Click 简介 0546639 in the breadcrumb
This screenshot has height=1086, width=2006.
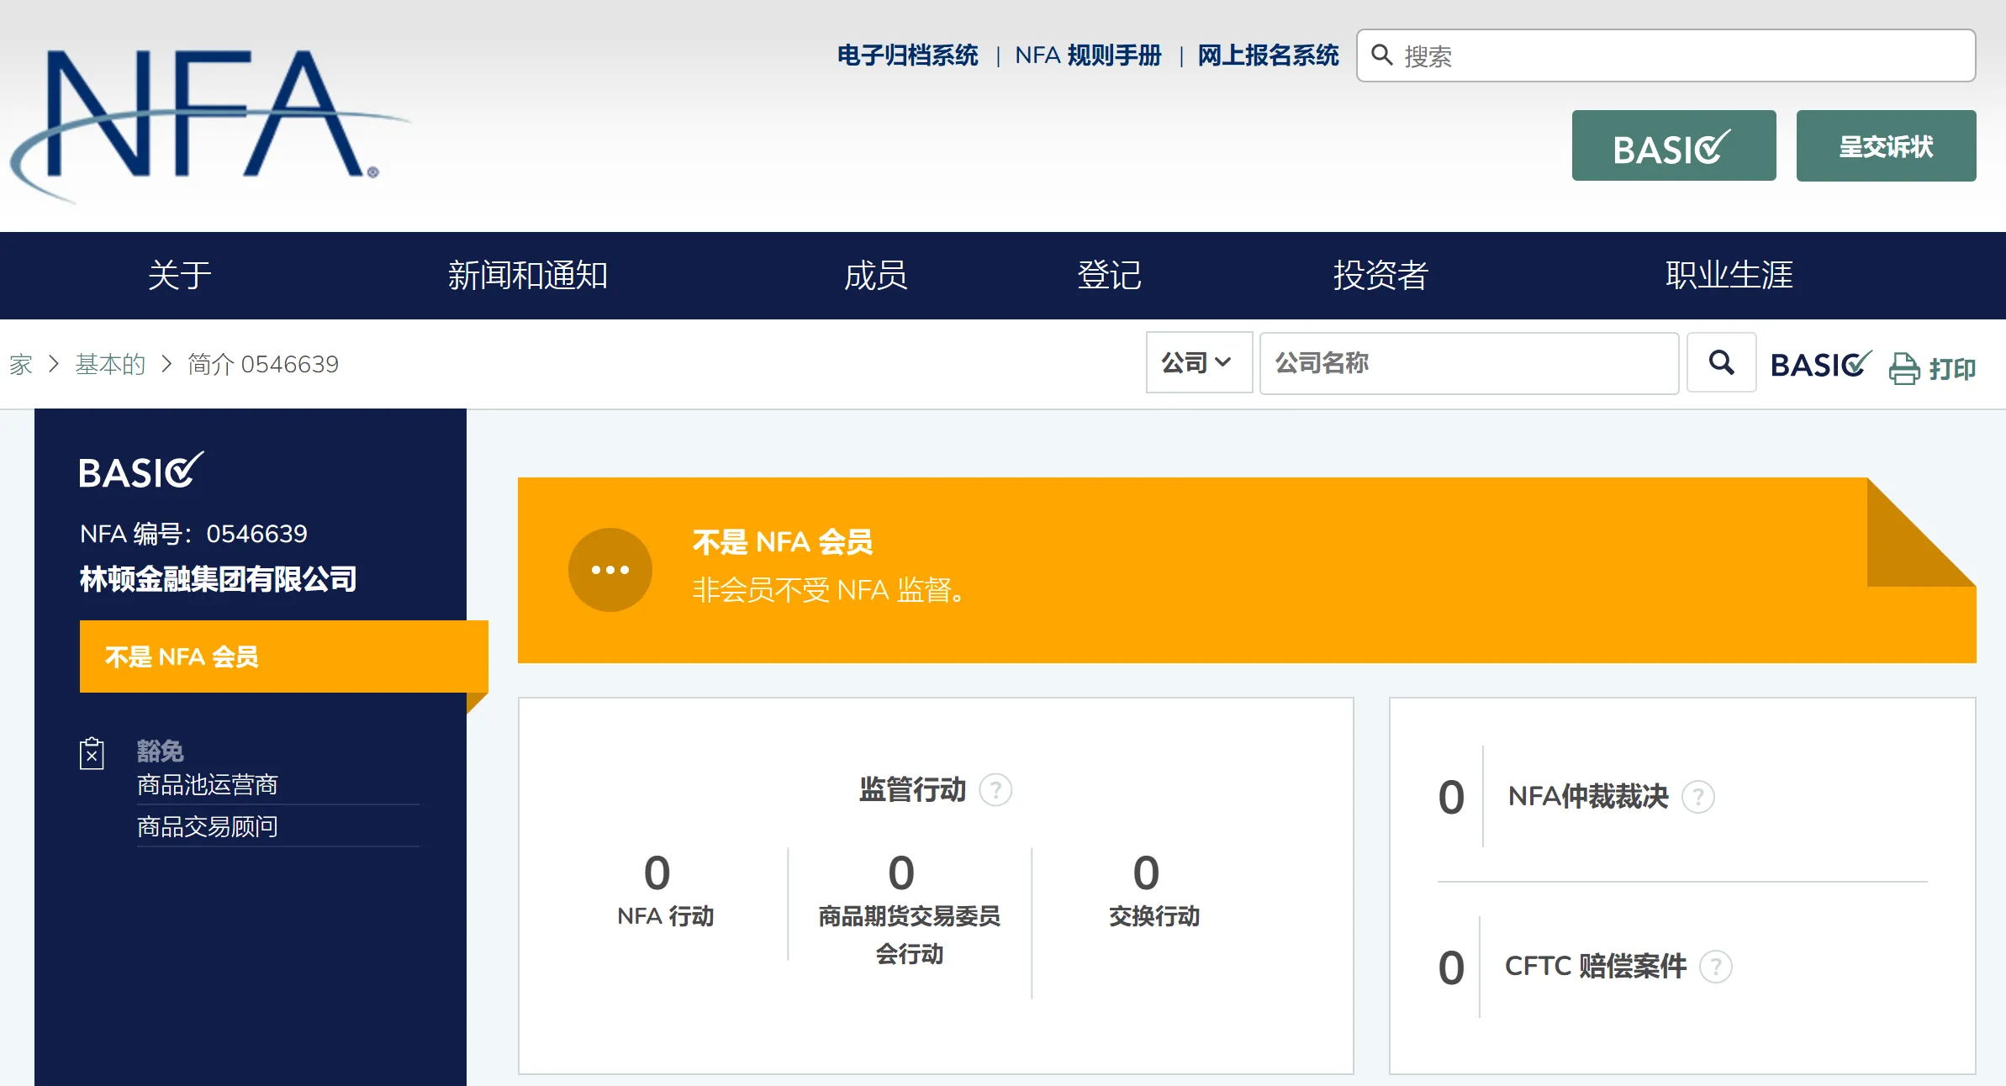coord(263,364)
